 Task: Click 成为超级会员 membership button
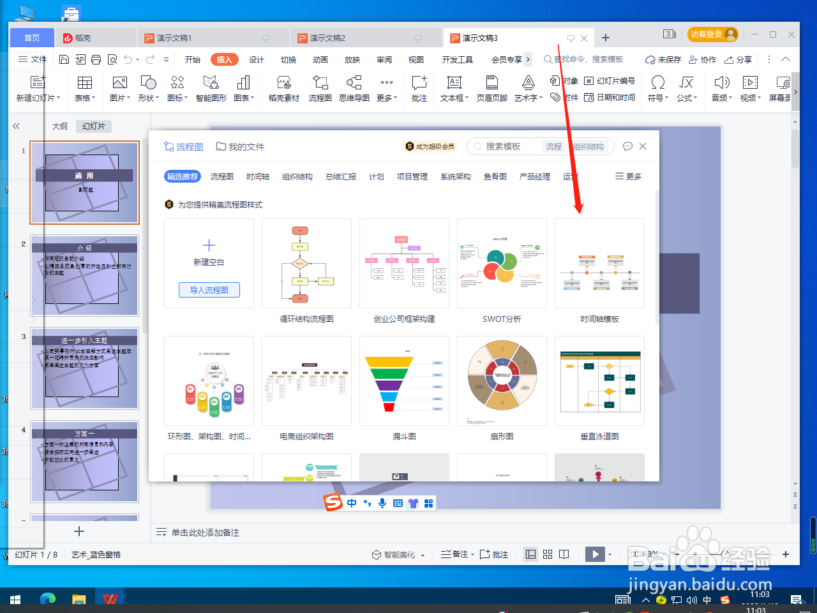[x=430, y=146]
